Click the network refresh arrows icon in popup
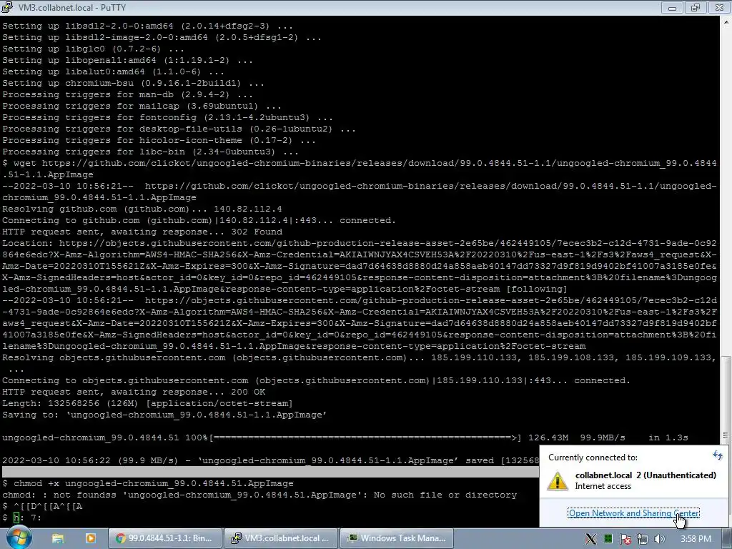Viewport: 732px width, 549px height. [717, 455]
